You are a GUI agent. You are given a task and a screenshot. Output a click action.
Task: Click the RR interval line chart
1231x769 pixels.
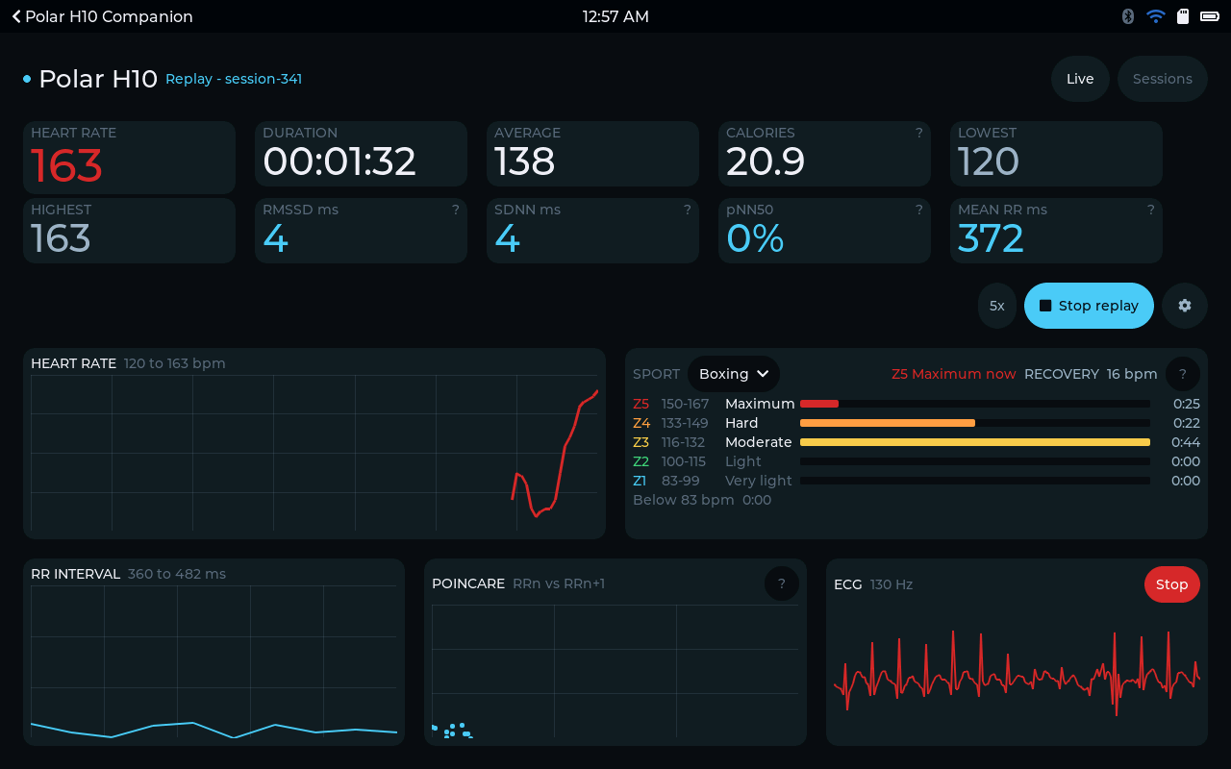tap(214, 661)
